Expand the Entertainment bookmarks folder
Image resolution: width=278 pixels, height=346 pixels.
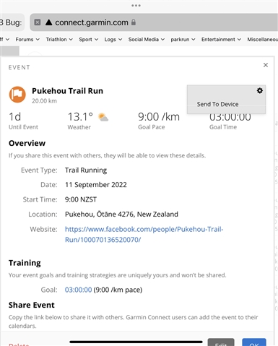221,39
